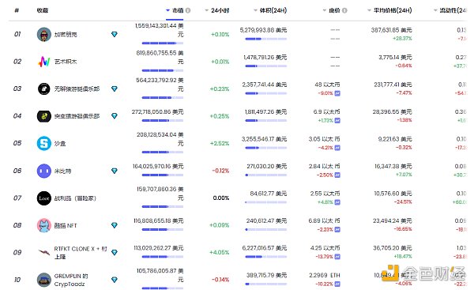Image resolution: width=474 pixels, height=290 pixels.
Task: Click the volume bar under 6,227,016.57 美元
Action: 266,257
